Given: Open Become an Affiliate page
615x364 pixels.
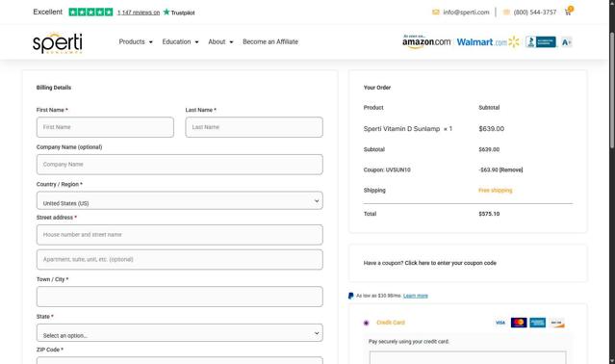Looking at the screenshot, I should [270, 41].
